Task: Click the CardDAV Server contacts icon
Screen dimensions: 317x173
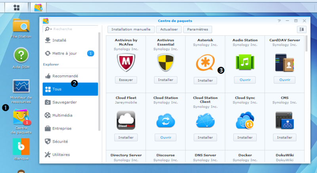Action: pyautogui.click(x=285, y=63)
